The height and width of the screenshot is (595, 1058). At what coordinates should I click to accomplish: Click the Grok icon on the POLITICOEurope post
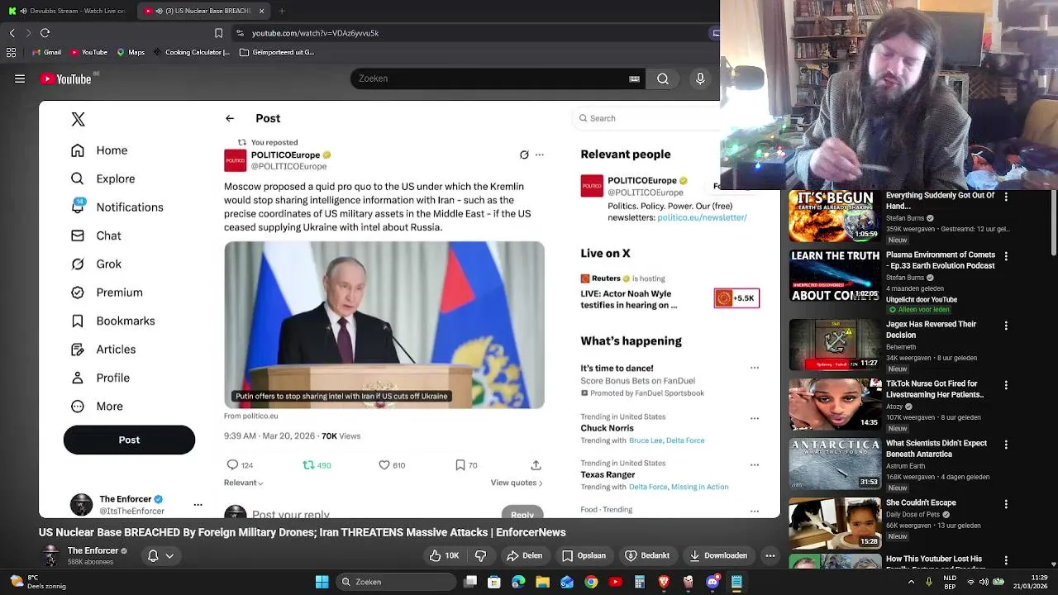coord(524,155)
